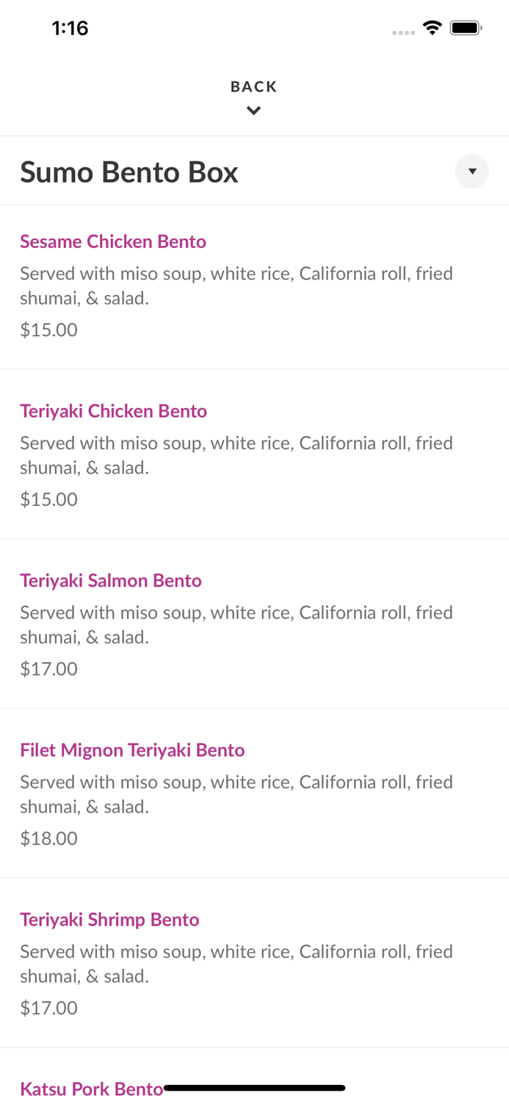Tap the BACK label at the top

click(x=253, y=87)
